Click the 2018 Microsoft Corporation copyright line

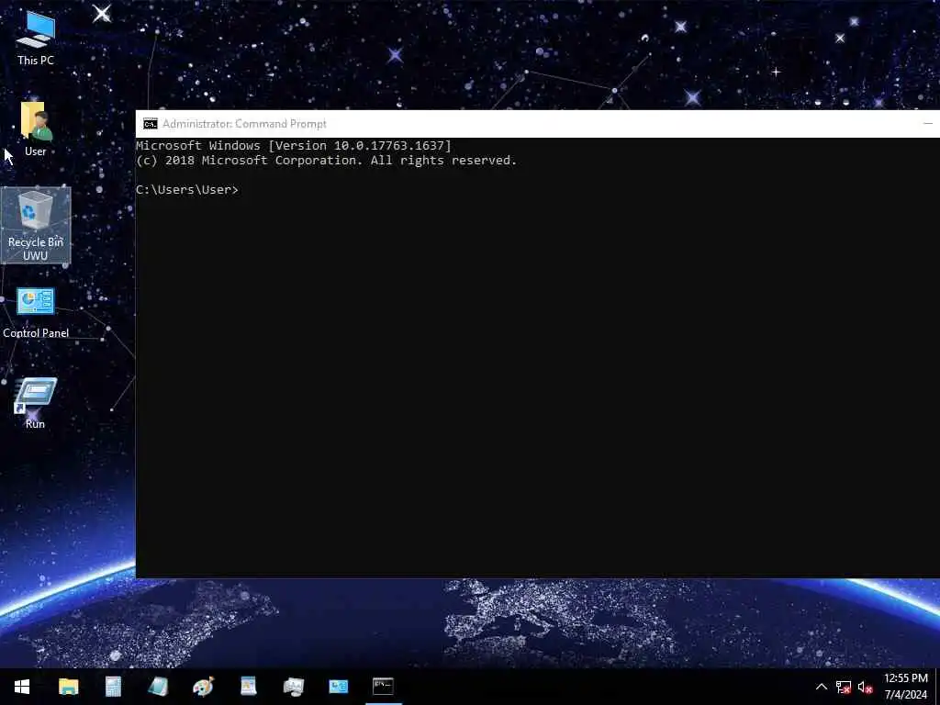click(x=326, y=160)
